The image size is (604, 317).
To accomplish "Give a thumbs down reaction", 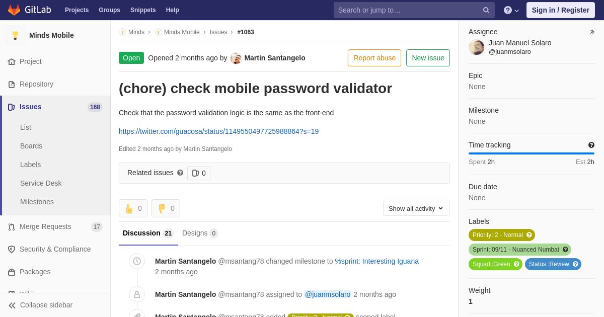I will click(166, 208).
